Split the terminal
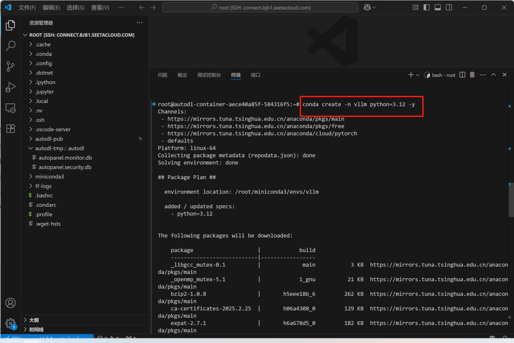 (x=462, y=75)
